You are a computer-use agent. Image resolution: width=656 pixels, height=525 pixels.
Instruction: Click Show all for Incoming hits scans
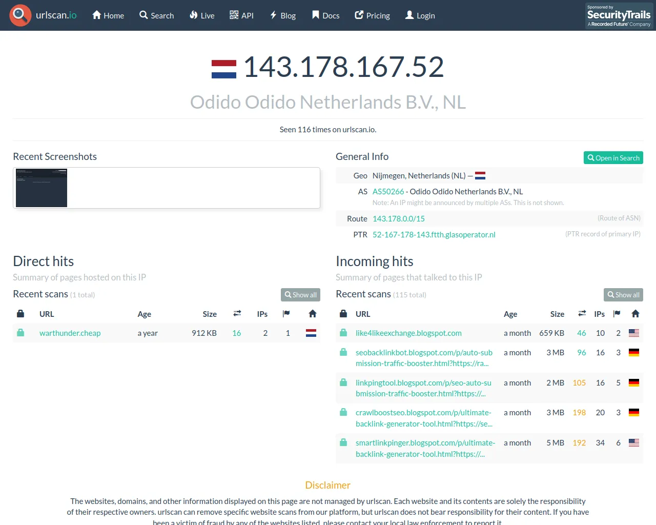pos(623,295)
